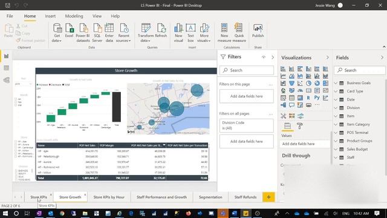The height and width of the screenshot is (218, 387).
Task: Click the save icon in title bar
Action: point(8,5)
